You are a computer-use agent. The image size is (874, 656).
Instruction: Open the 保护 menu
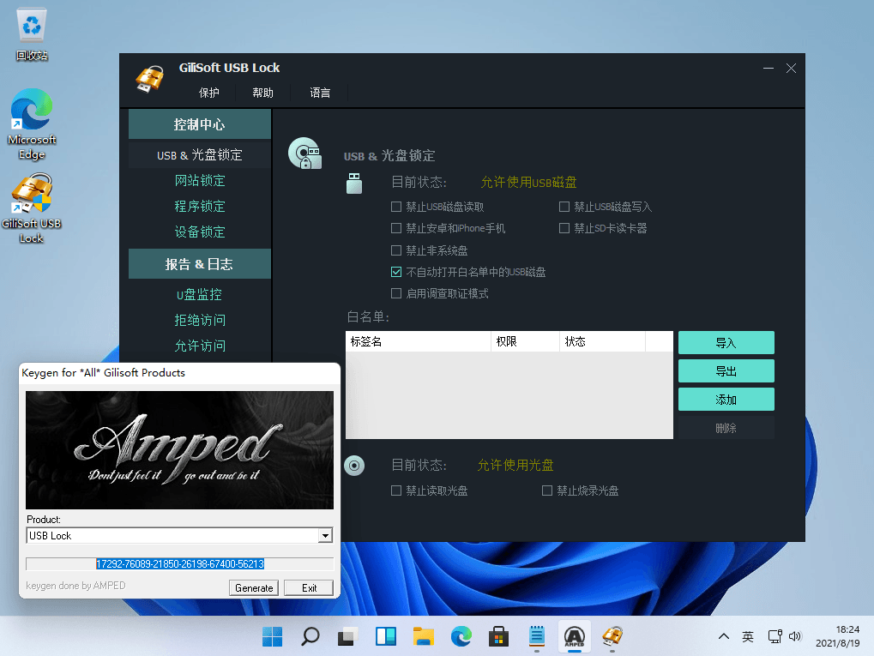[209, 93]
